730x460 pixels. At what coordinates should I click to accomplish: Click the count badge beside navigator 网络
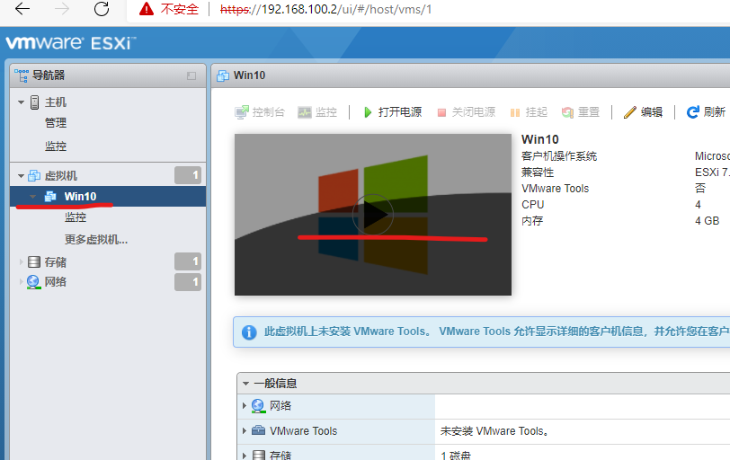coord(188,282)
